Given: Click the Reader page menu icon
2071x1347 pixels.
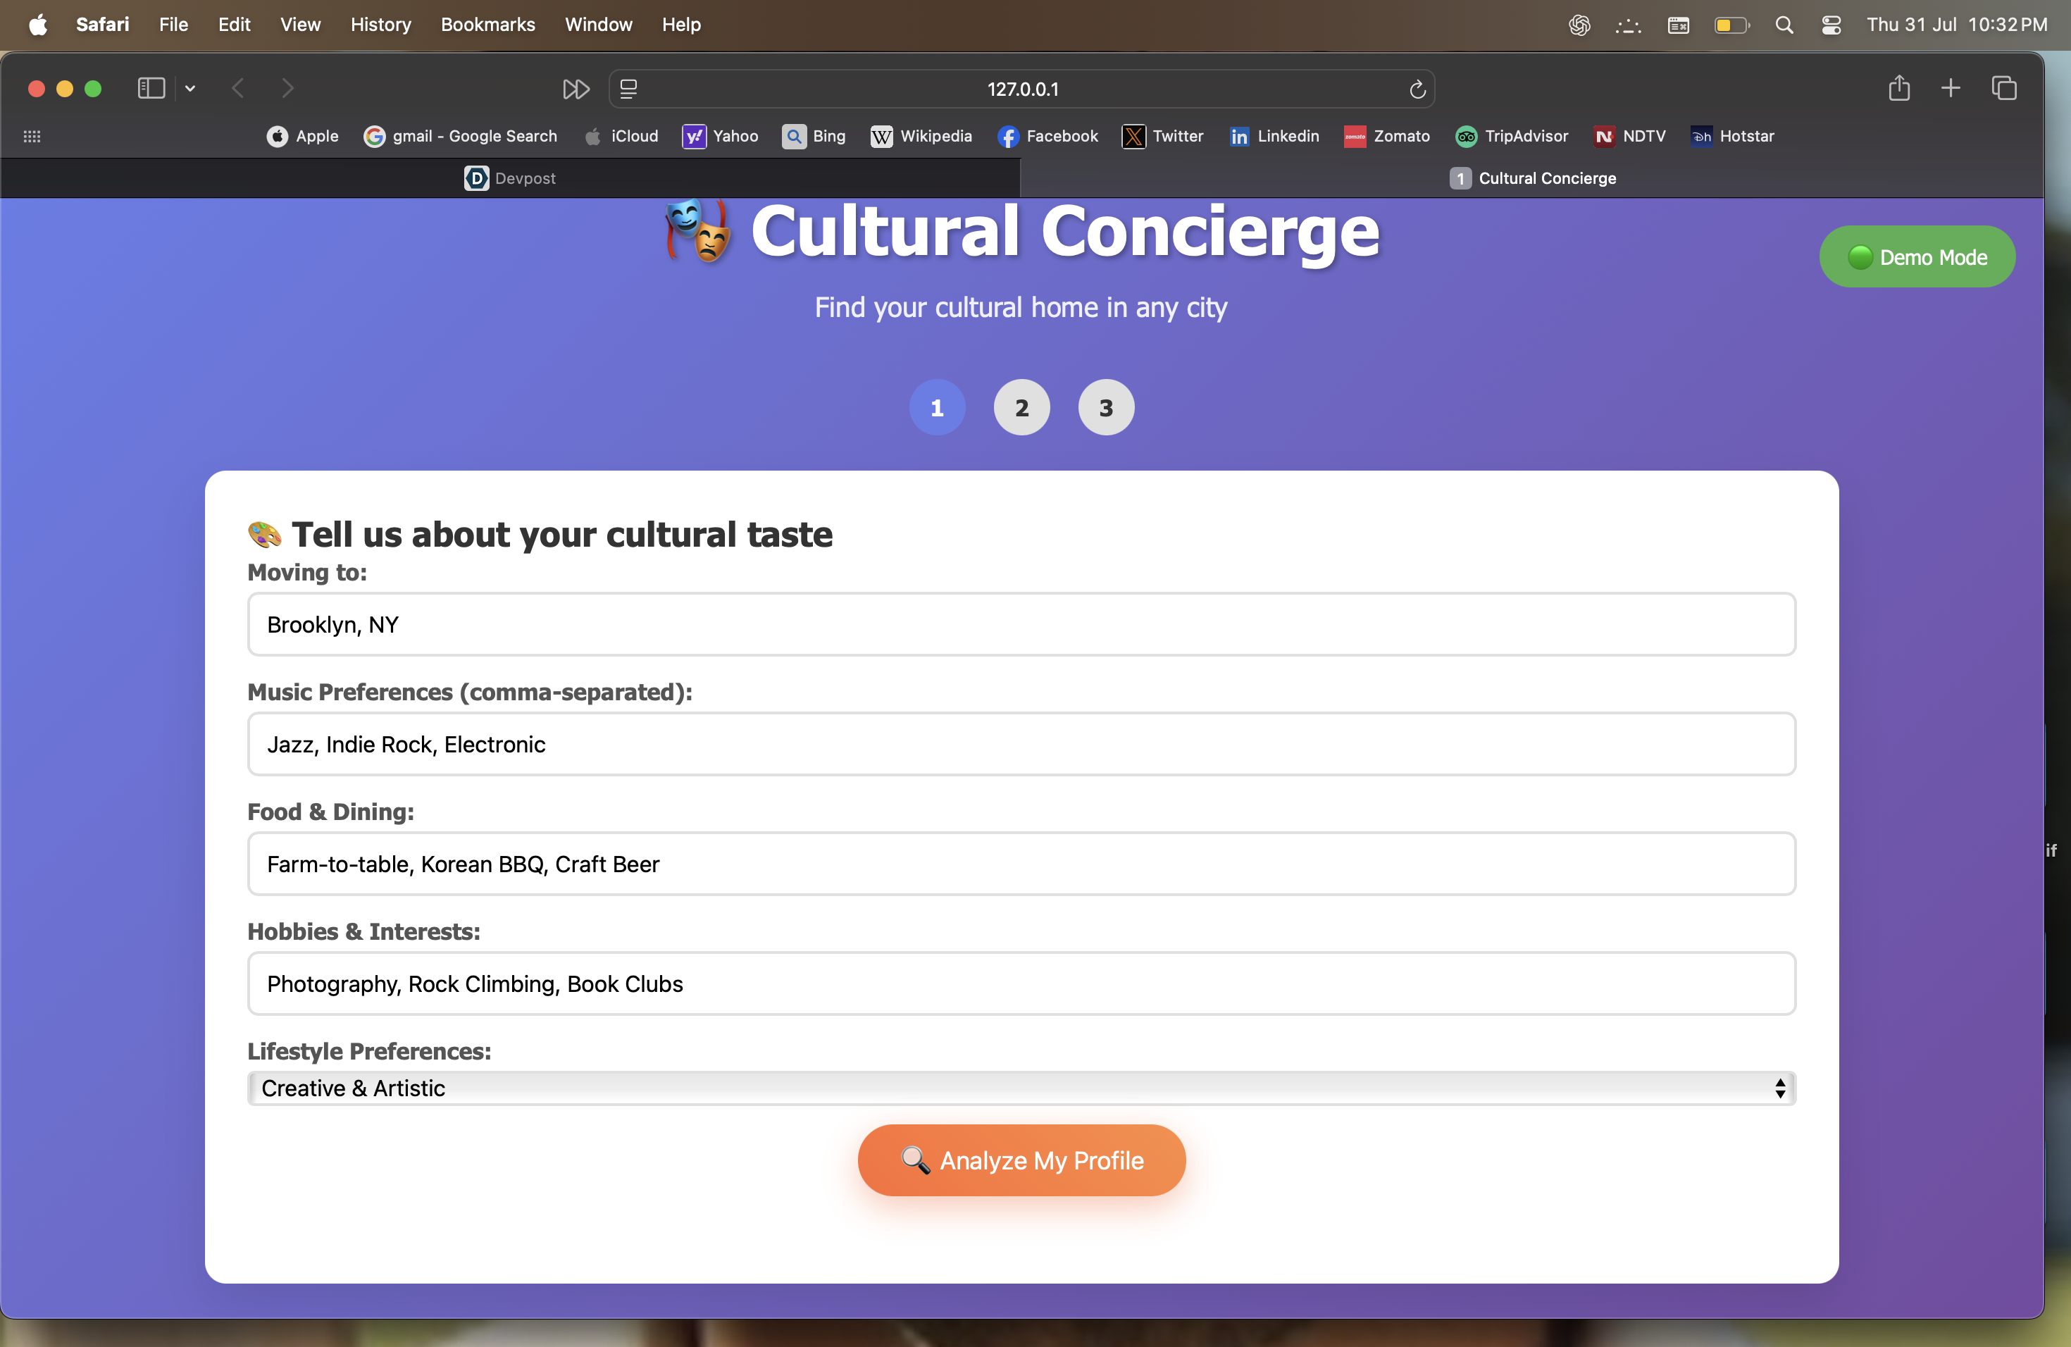Looking at the screenshot, I should click(x=628, y=89).
